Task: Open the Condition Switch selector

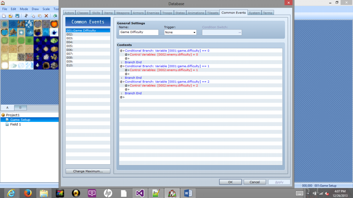Action: pyautogui.click(x=222, y=32)
